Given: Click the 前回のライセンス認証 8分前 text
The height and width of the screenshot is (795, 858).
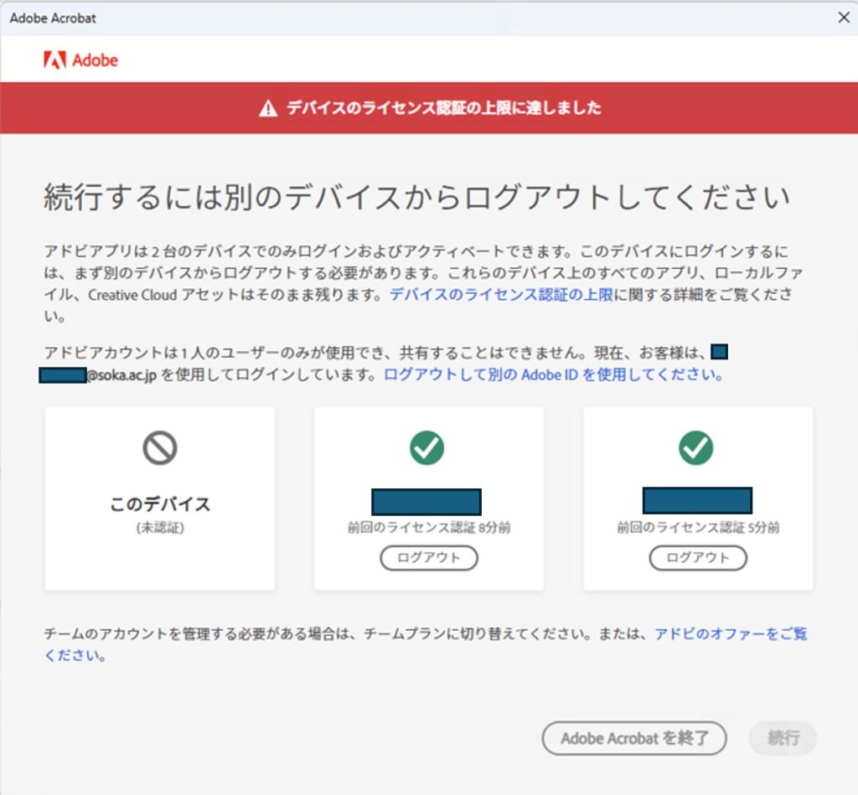Looking at the screenshot, I should tap(429, 528).
